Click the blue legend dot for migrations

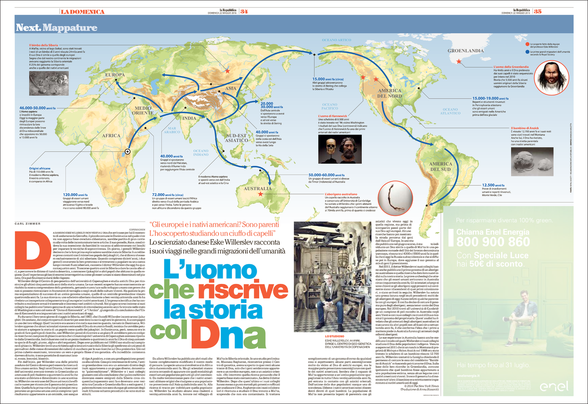(527, 52)
